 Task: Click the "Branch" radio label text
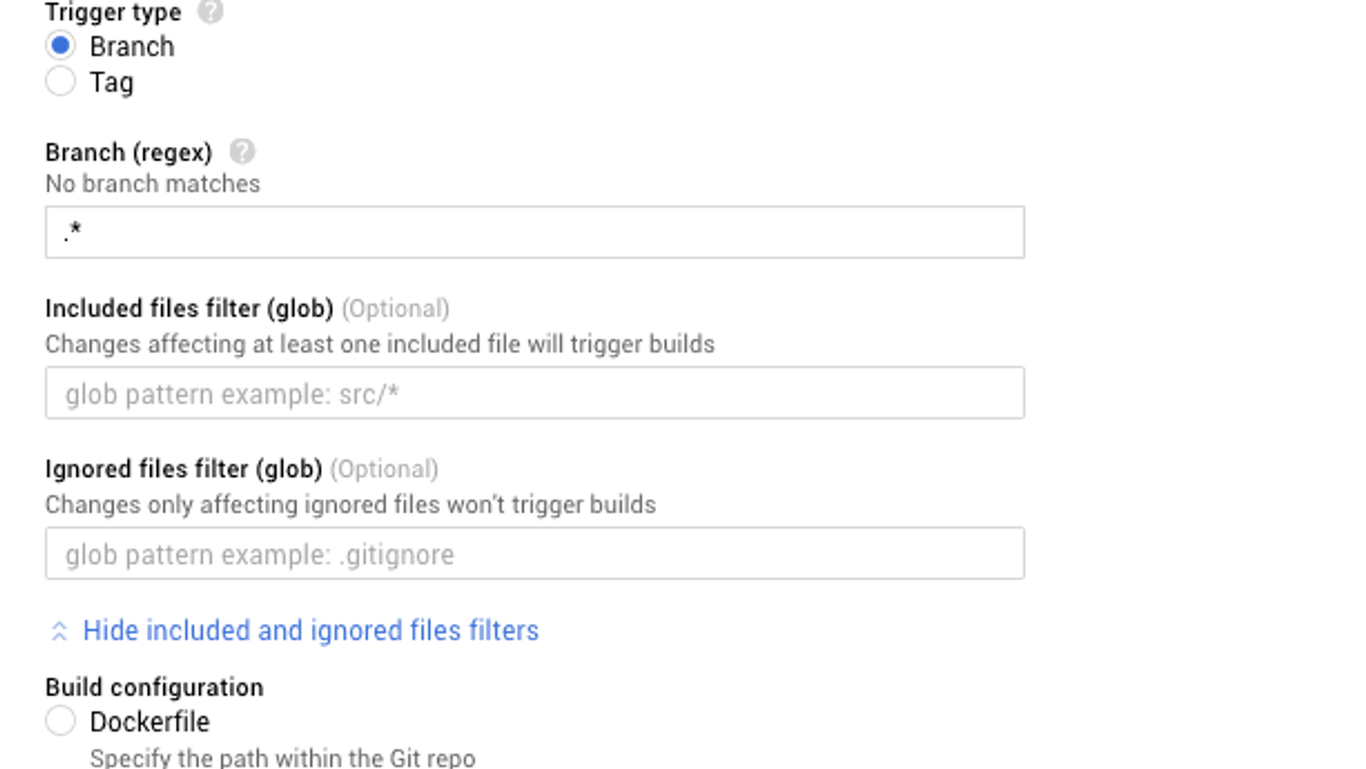[x=132, y=46]
